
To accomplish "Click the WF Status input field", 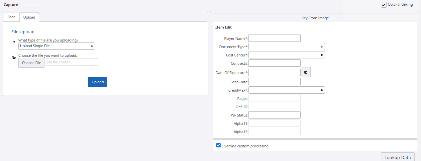I will point(274,115).
